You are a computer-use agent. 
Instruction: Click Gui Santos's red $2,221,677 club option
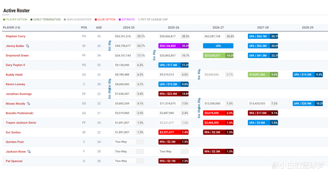tap(174, 132)
